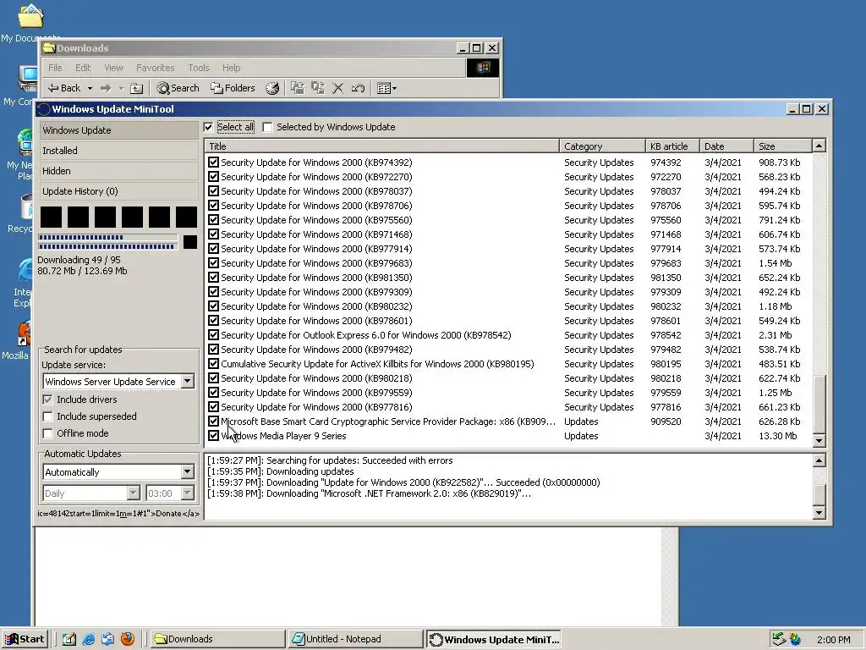The width and height of the screenshot is (866, 650).
Task: Click the Back button in the Downloads window
Action: pos(64,88)
